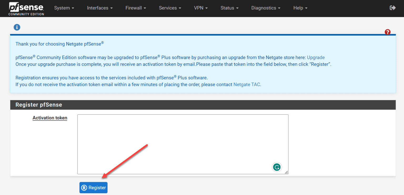Screen dimensions: 404x195
Task: Open the Services menu
Action: pos(170,8)
